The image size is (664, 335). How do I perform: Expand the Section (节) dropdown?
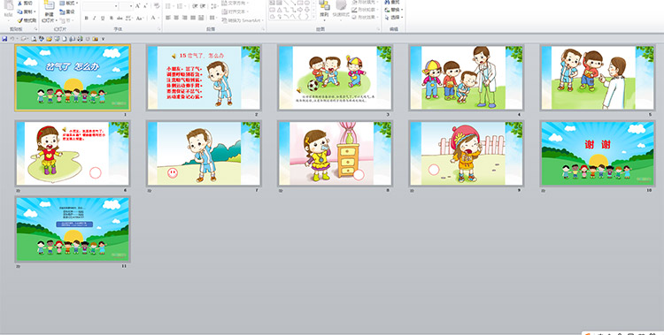point(67,20)
